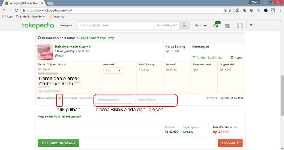Click the Melvin profile button in title bar
Viewport: 284px width, 150px height.
(x=254, y=2)
